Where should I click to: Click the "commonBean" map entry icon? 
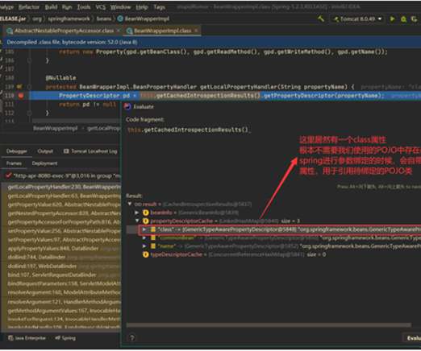click(x=153, y=237)
